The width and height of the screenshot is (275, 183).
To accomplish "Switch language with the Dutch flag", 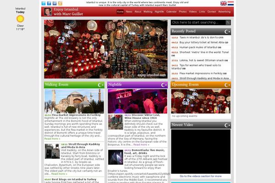I will tap(231, 3).
